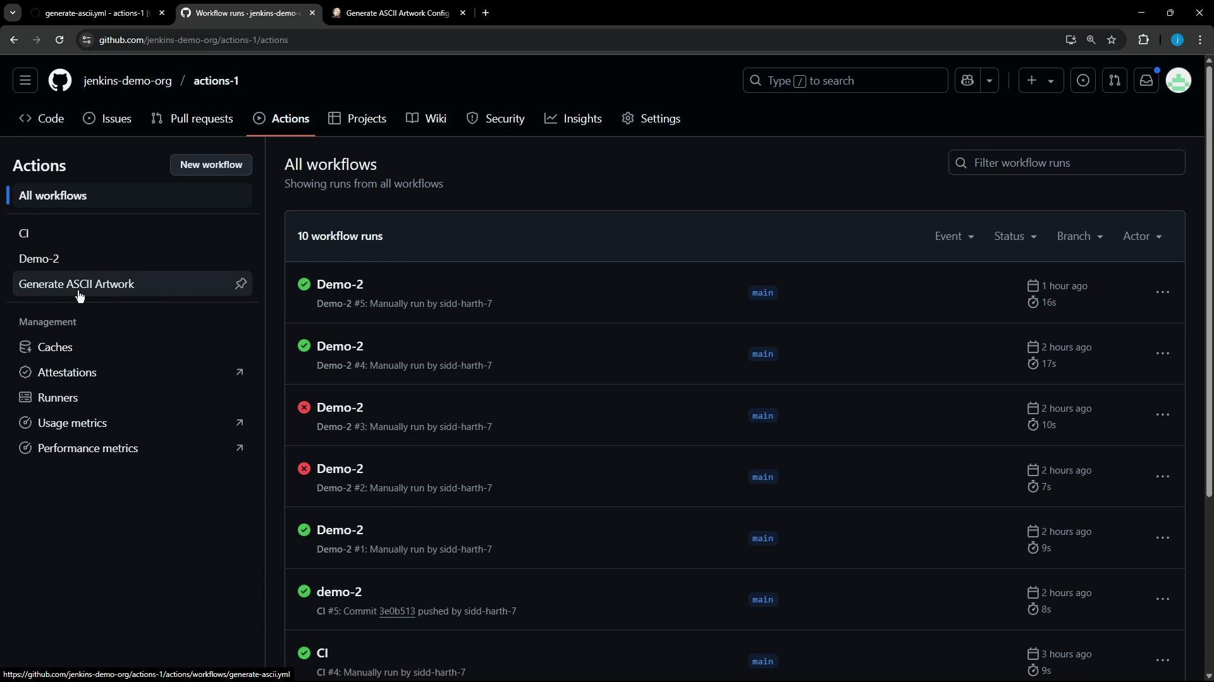The image size is (1214, 682).
Task: Switch to the Projects tab
Action: pyautogui.click(x=358, y=119)
